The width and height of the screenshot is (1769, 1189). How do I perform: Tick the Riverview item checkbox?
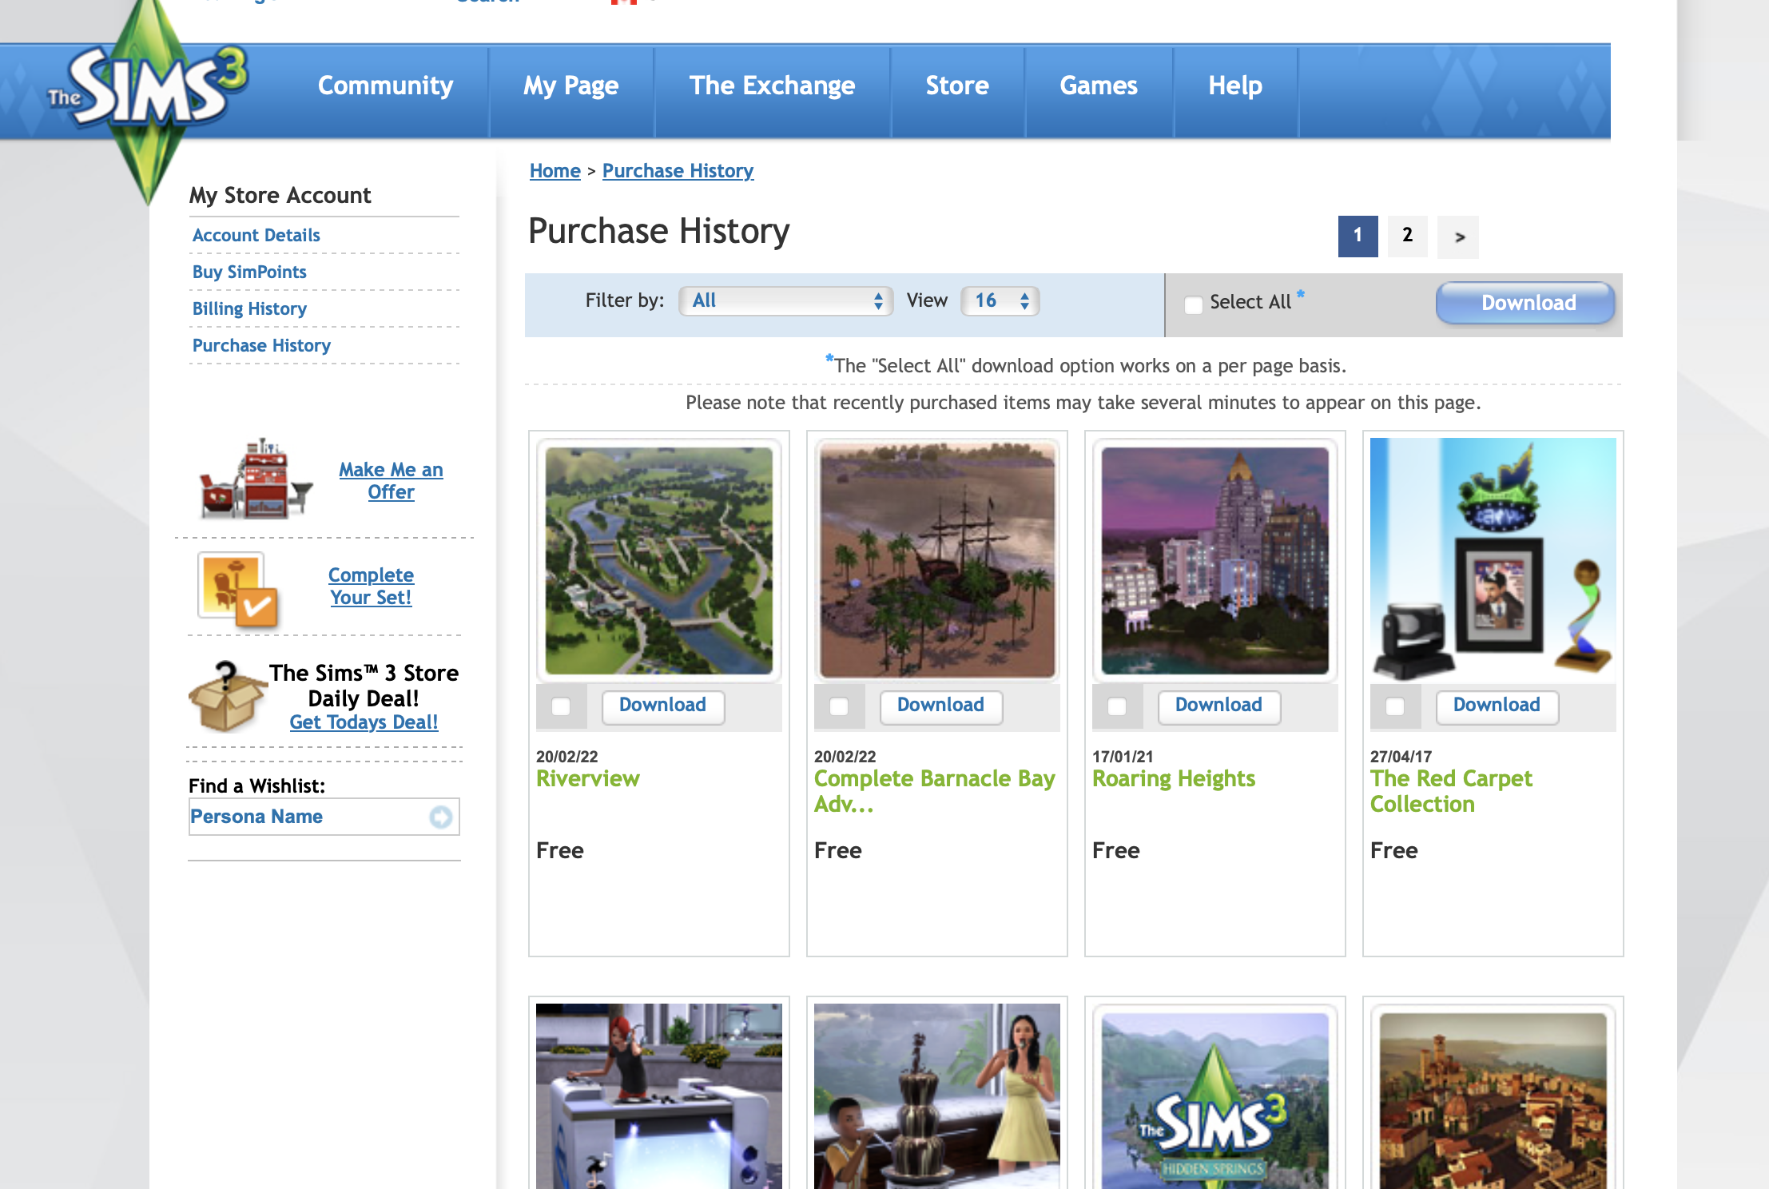[x=561, y=706]
